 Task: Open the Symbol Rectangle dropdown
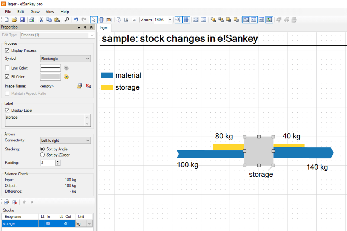[65, 59]
